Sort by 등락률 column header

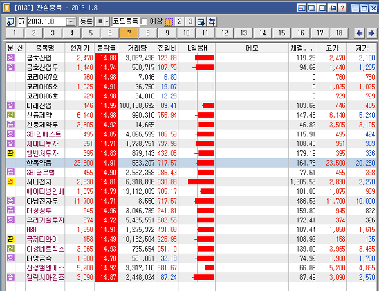click(107, 48)
